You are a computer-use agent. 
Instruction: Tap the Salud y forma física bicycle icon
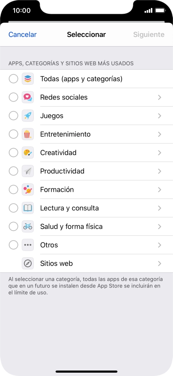pos(28,227)
